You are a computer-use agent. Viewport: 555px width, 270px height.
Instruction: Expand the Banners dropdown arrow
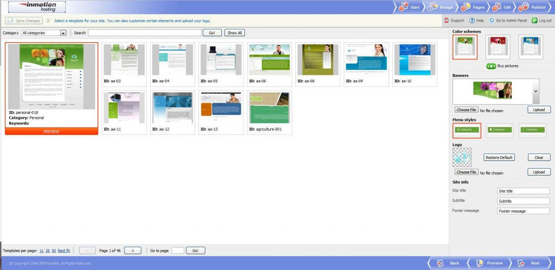tap(535, 92)
